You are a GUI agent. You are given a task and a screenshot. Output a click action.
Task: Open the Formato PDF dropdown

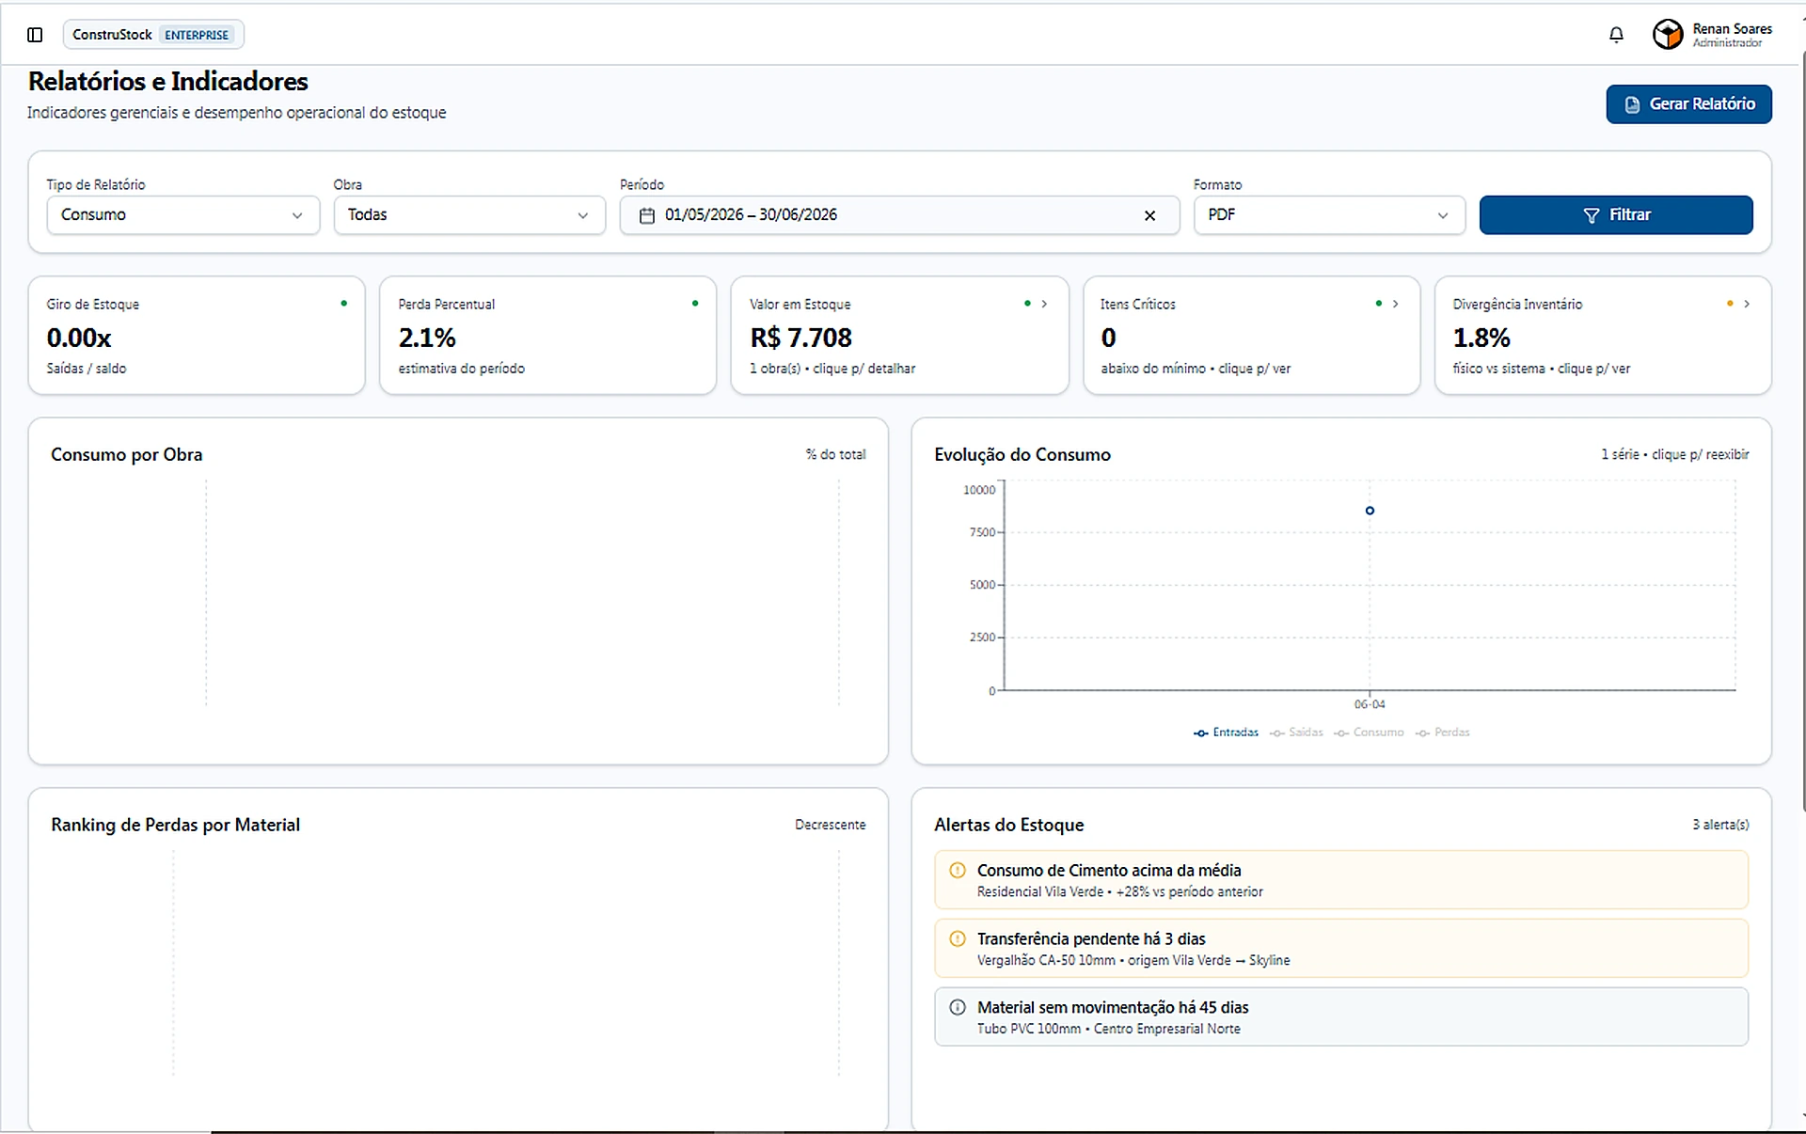[1329, 215]
